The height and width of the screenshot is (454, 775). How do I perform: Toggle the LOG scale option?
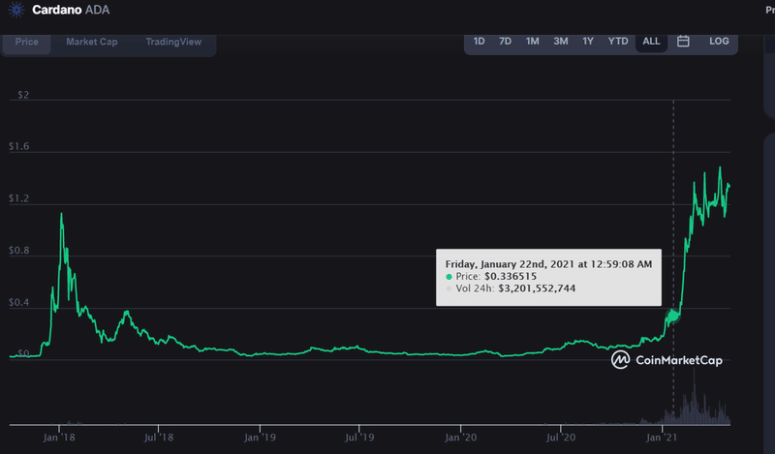[719, 41]
